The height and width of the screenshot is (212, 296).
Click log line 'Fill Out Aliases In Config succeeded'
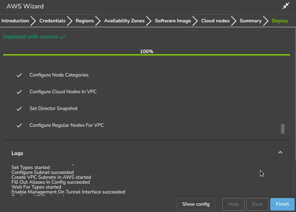pos(50,182)
